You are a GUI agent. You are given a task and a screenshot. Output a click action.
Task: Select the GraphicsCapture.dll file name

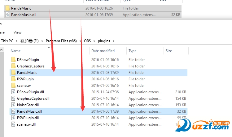[x=33, y=99]
